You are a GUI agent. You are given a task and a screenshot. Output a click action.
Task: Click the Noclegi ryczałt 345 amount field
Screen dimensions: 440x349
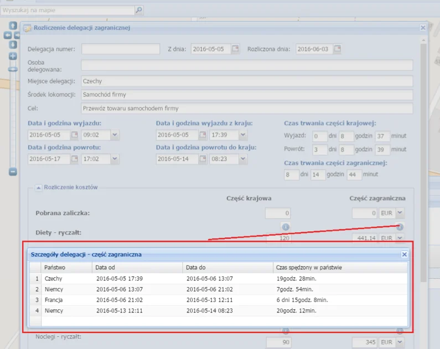click(x=365, y=342)
